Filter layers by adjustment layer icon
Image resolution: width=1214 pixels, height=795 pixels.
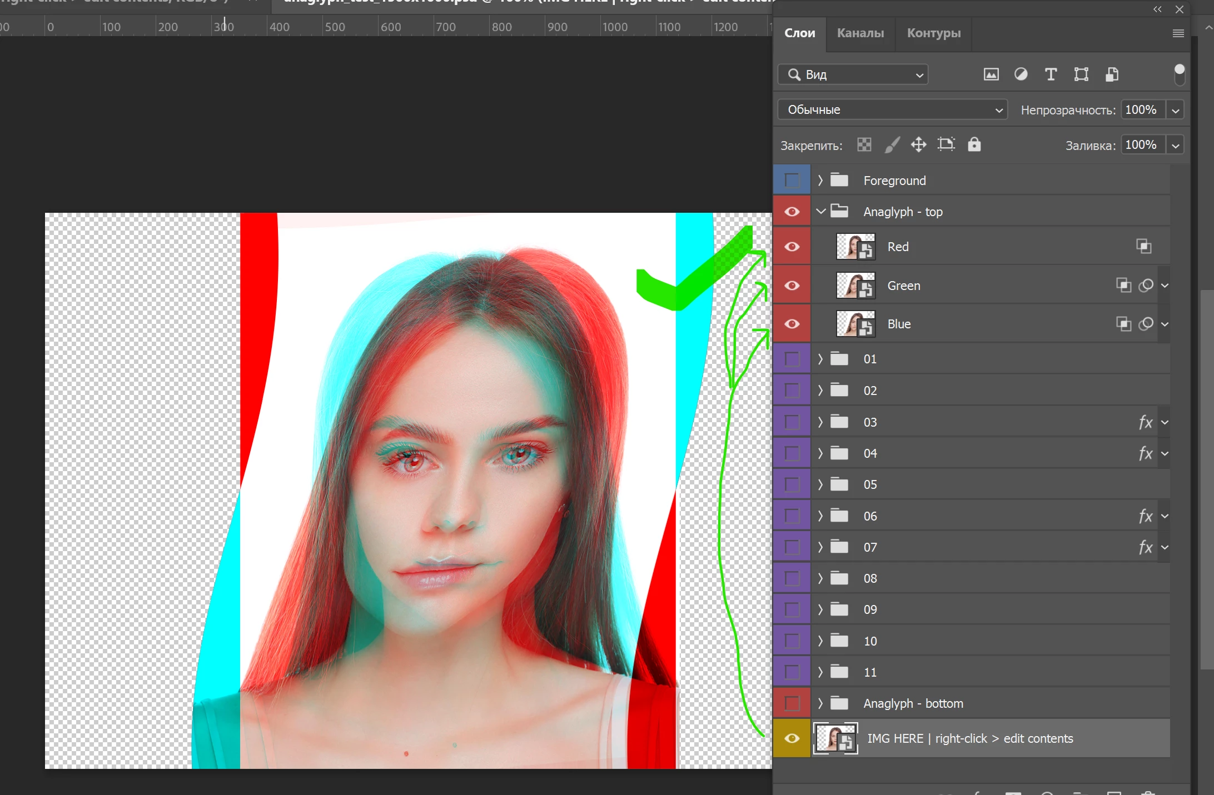pos(1021,74)
